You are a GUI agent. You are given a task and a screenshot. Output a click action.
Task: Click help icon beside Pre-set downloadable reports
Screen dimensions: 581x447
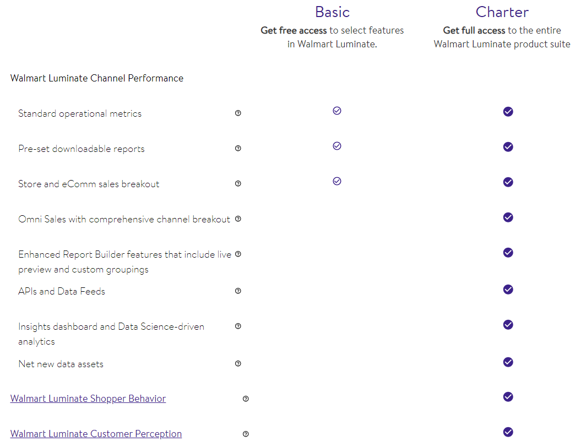coord(238,149)
